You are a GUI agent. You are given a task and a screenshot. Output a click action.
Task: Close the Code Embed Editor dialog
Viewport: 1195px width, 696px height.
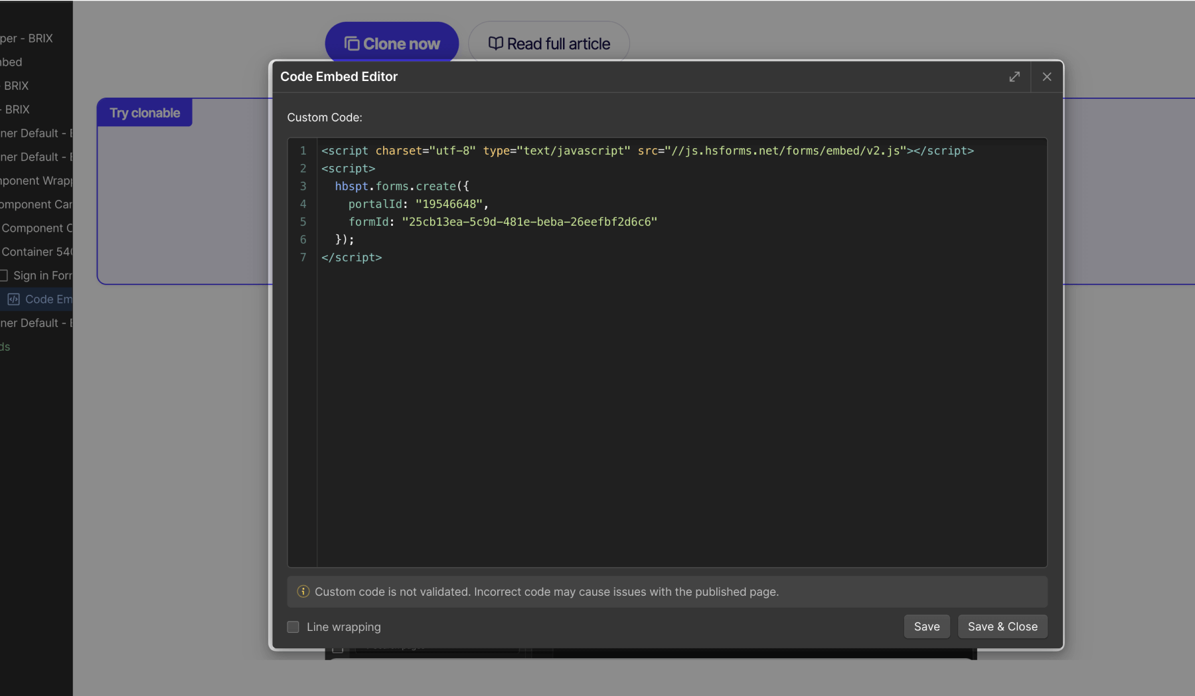click(1047, 77)
